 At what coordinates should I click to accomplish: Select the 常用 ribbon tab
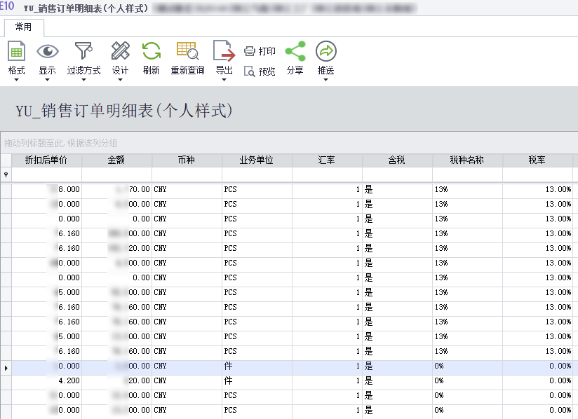coord(24,27)
